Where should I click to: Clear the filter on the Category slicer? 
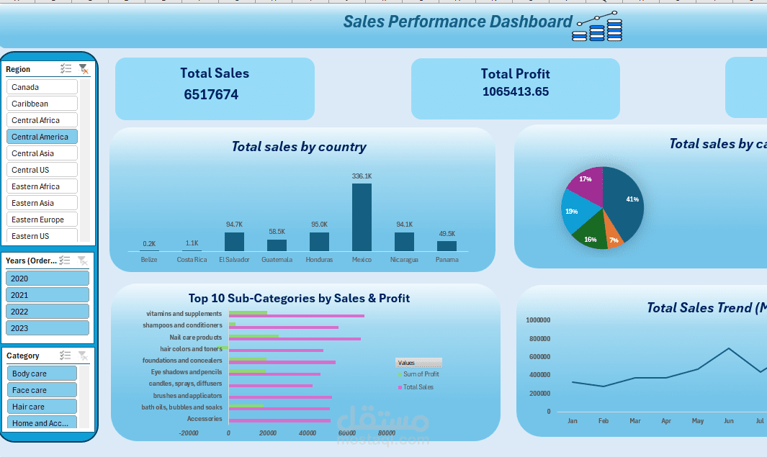[x=84, y=356]
